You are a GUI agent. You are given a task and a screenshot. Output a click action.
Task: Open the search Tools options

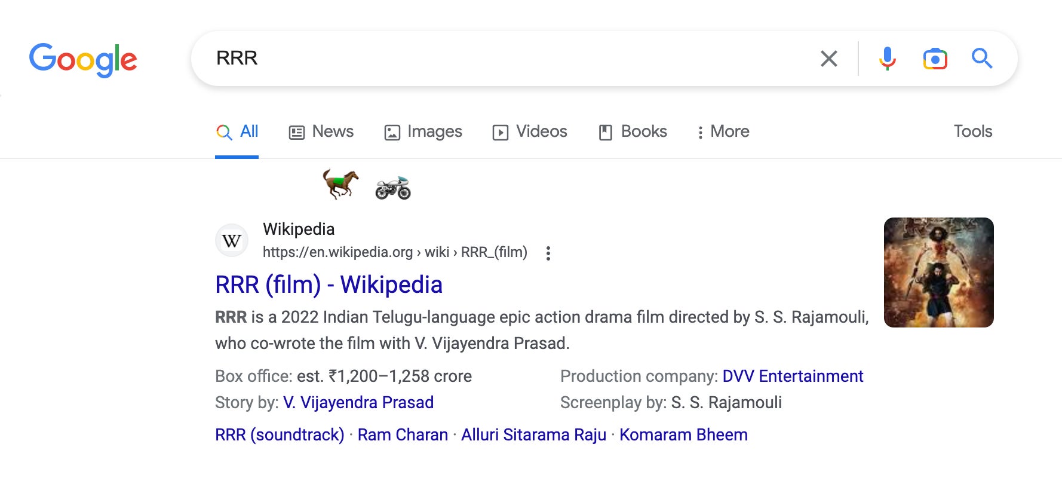coord(972,131)
